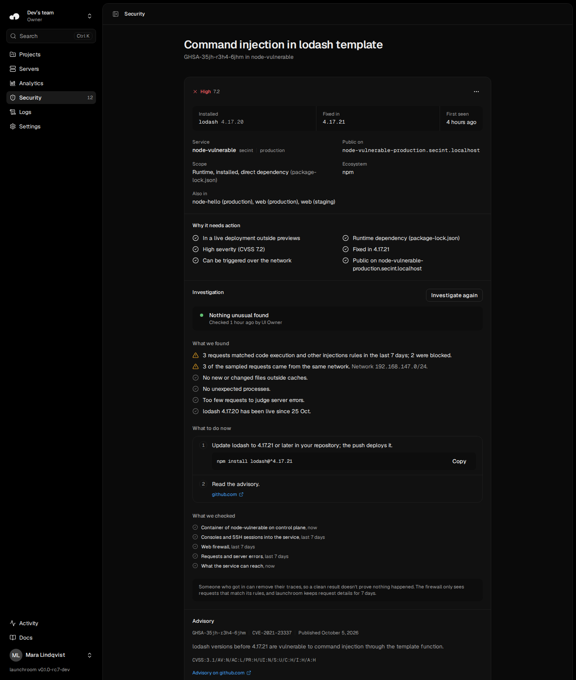Click the Security breadcrumb in the top bar

click(x=134, y=14)
